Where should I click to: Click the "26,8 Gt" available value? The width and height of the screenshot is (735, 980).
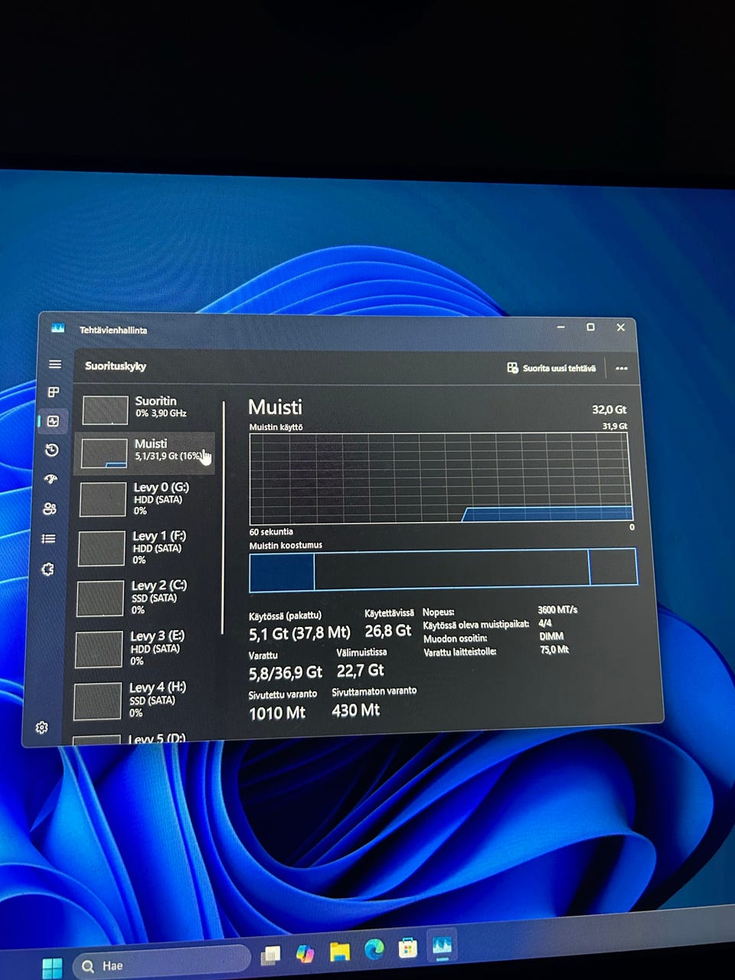click(388, 631)
